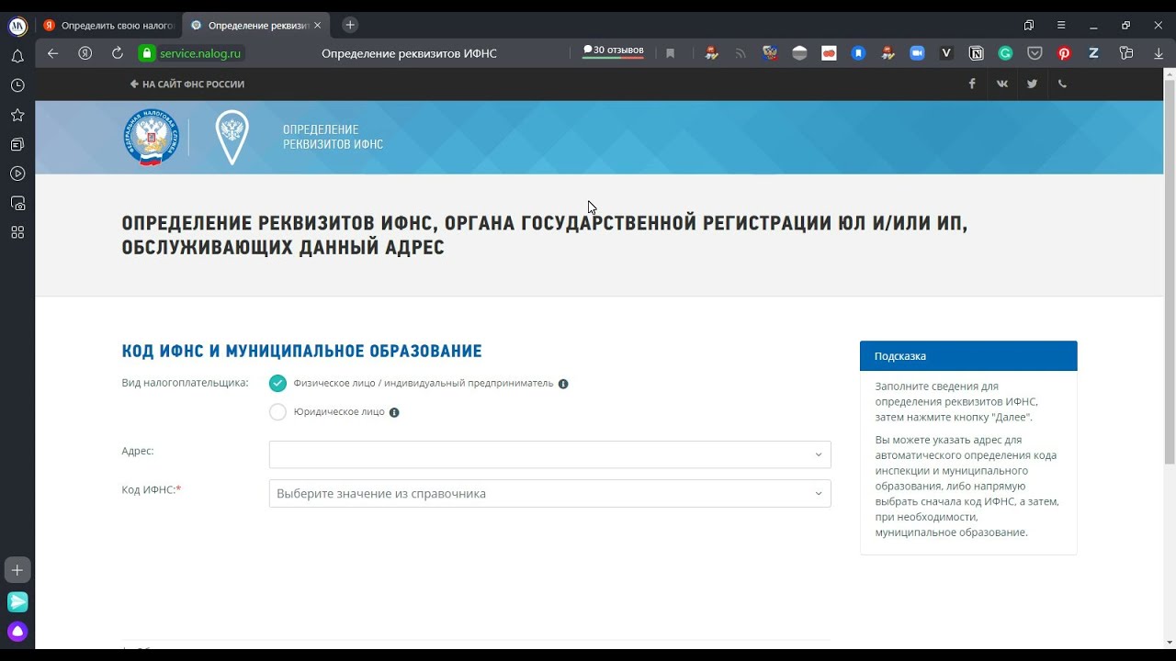Open the screenshot tool in the sidebar
Image resolution: width=1176 pixels, height=661 pixels.
(17, 203)
